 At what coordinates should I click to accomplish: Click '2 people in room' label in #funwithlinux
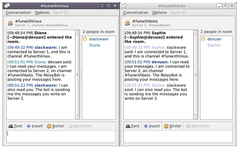pyautogui.click(x=99, y=32)
